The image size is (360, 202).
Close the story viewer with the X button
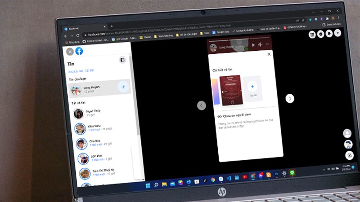70,52
